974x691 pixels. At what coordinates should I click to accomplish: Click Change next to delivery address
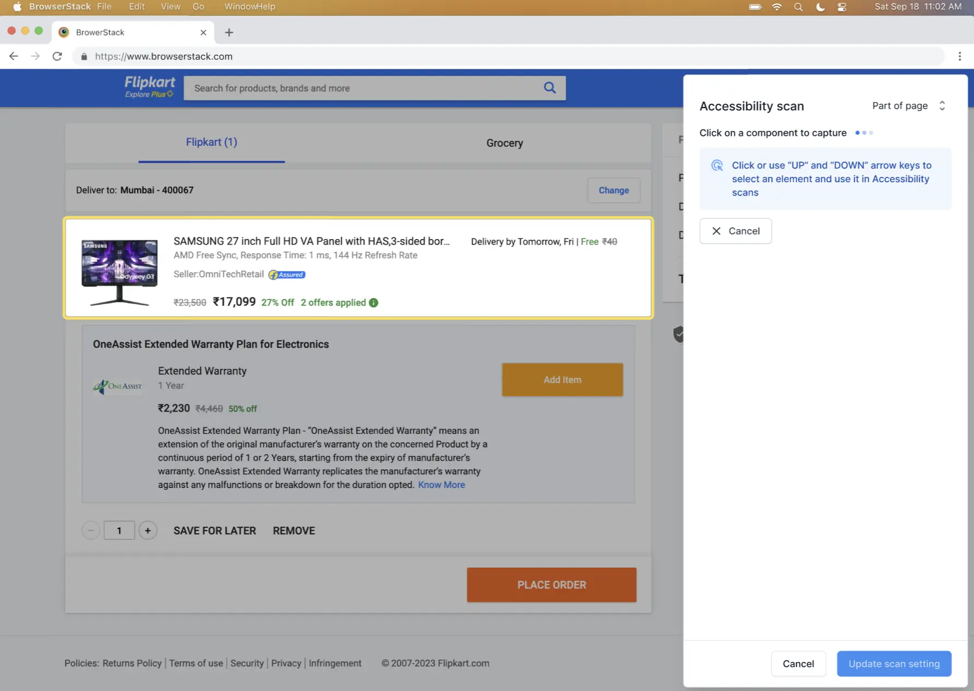click(x=613, y=190)
